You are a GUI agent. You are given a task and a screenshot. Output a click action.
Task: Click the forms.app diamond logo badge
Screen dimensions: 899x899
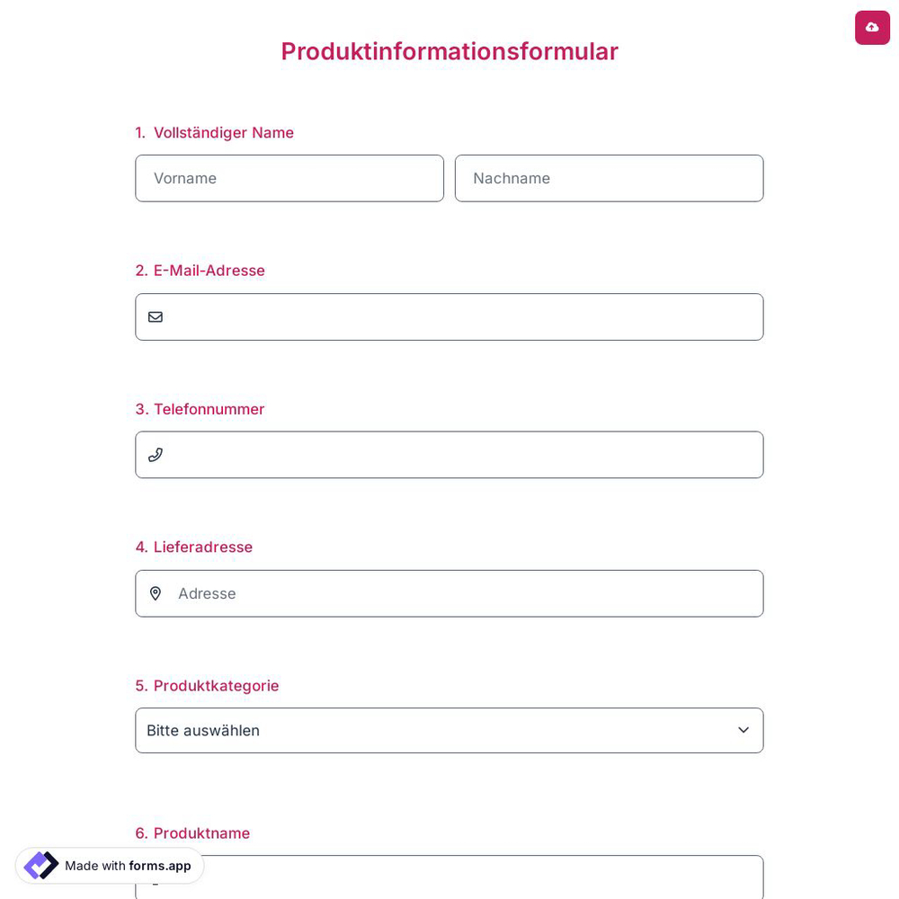click(40, 866)
